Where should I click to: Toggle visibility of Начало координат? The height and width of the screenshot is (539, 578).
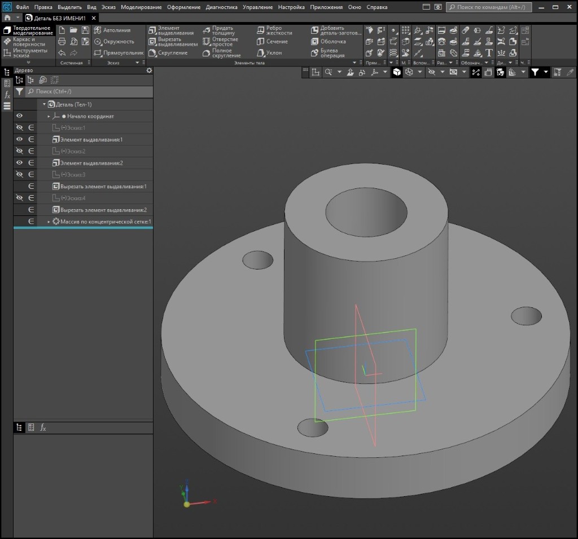pyautogui.click(x=19, y=116)
